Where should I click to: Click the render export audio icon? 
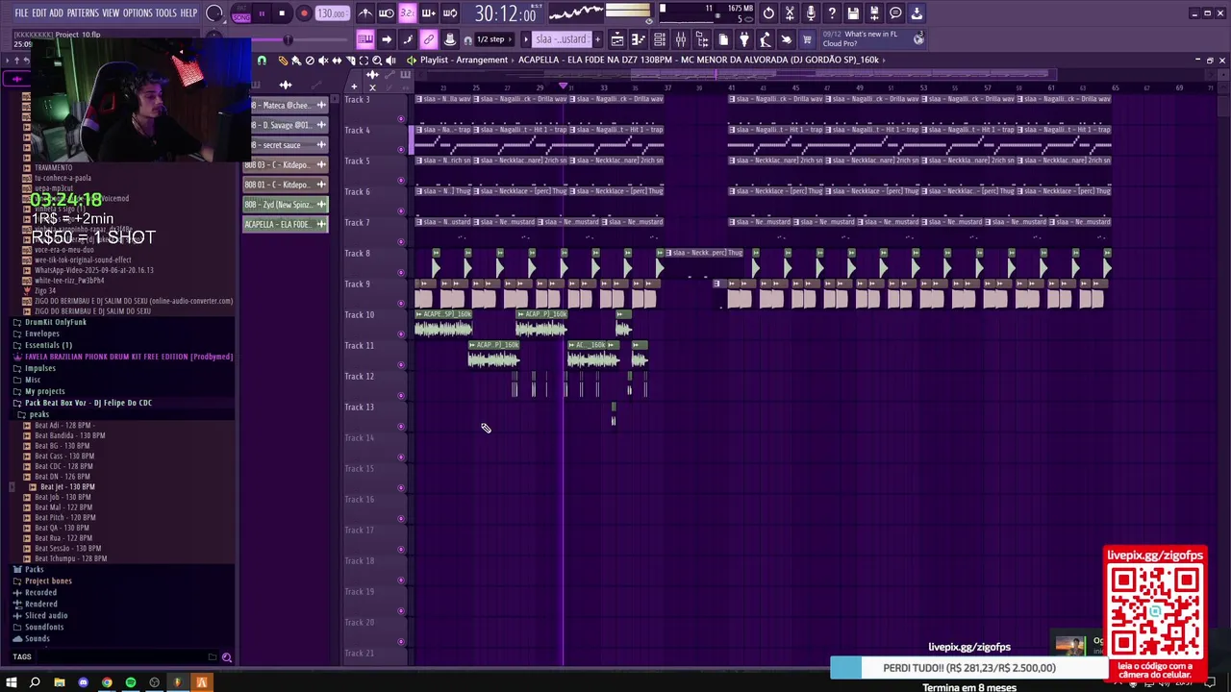tap(874, 13)
